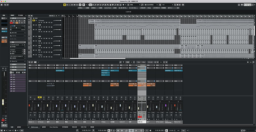Toggle the transport Cycle loop button

click(x=126, y=130)
